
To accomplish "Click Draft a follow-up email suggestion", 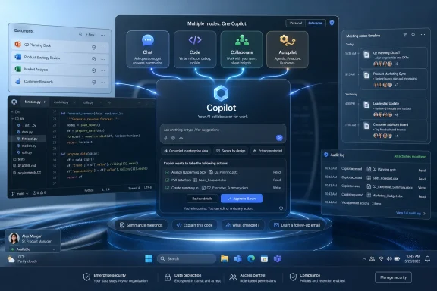I will coord(297,225).
